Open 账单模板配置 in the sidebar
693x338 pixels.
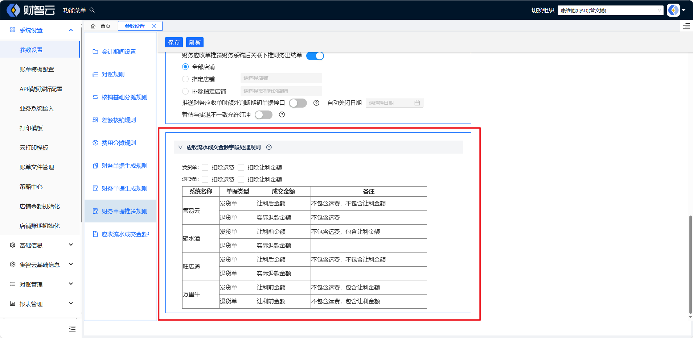(x=37, y=69)
